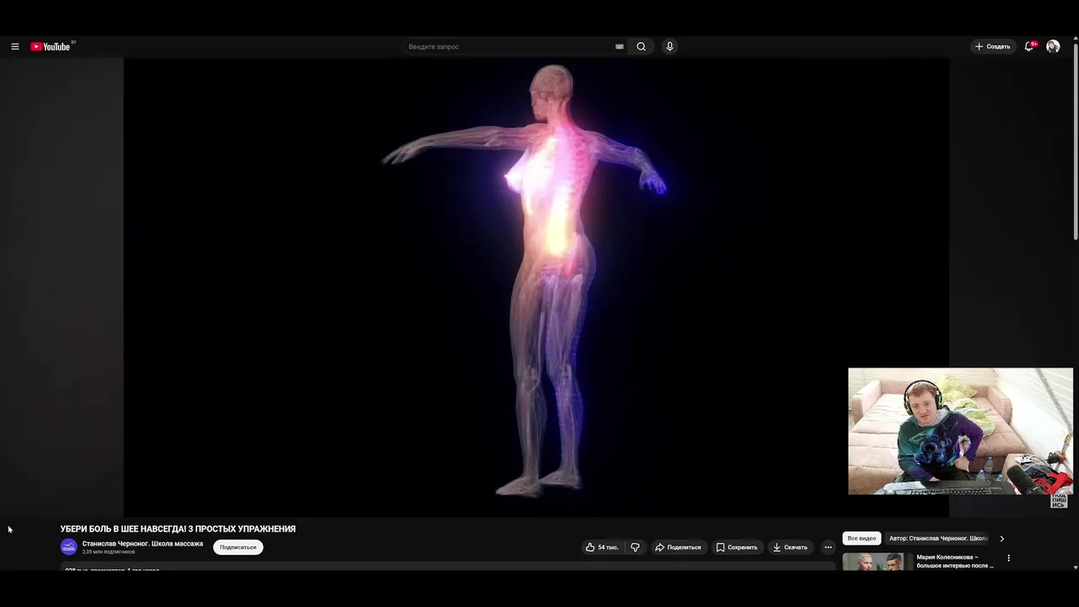The width and height of the screenshot is (1079, 607).
Task: Click the '2,35 млн подписчиков' subscriber count
Action: click(x=109, y=552)
